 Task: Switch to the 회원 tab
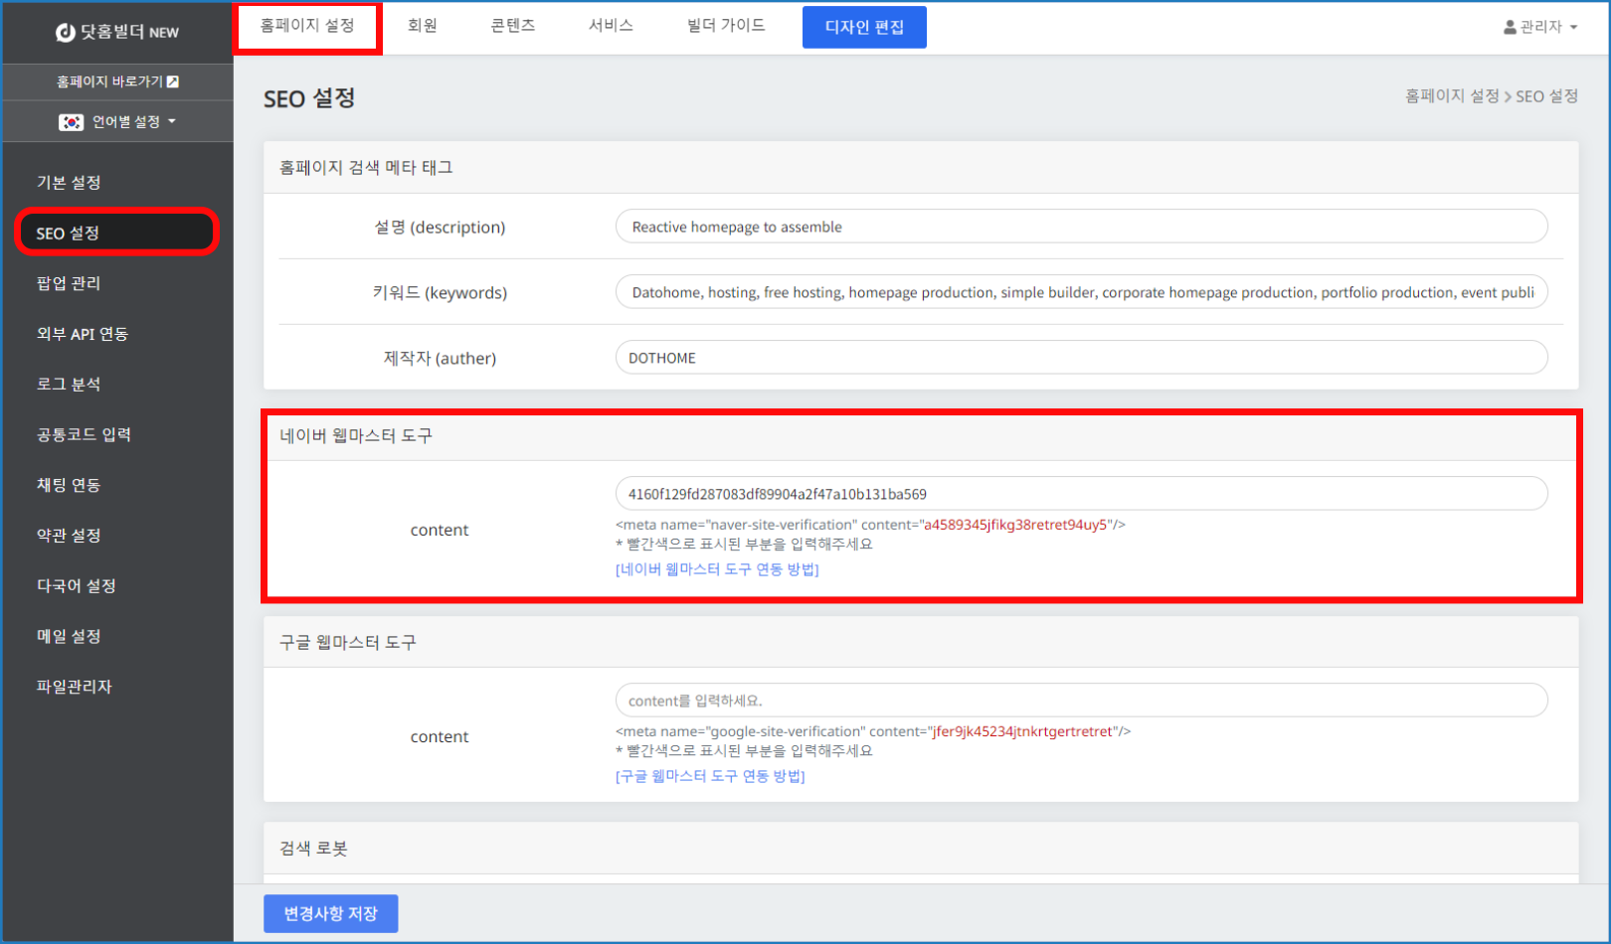point(423,26)
